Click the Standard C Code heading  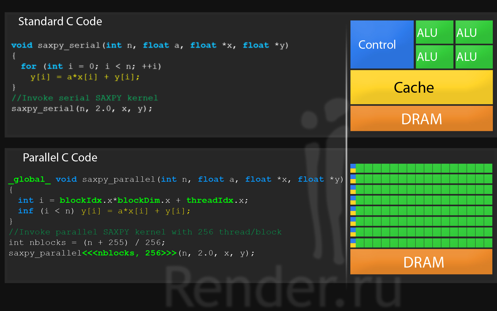coord(60,21)
